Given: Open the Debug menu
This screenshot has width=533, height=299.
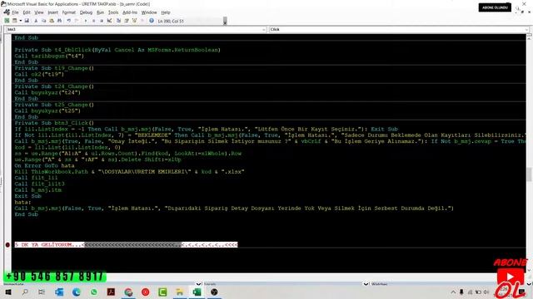Looking at the screenshot, I should click(86, 12).
